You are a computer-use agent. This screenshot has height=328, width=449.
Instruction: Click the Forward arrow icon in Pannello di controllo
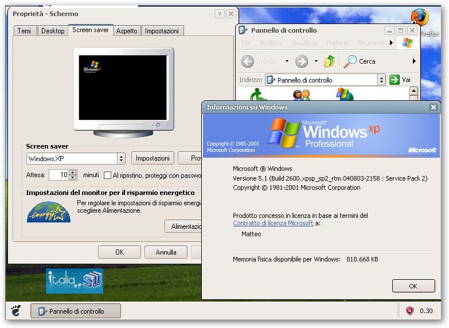pos(302,61)
